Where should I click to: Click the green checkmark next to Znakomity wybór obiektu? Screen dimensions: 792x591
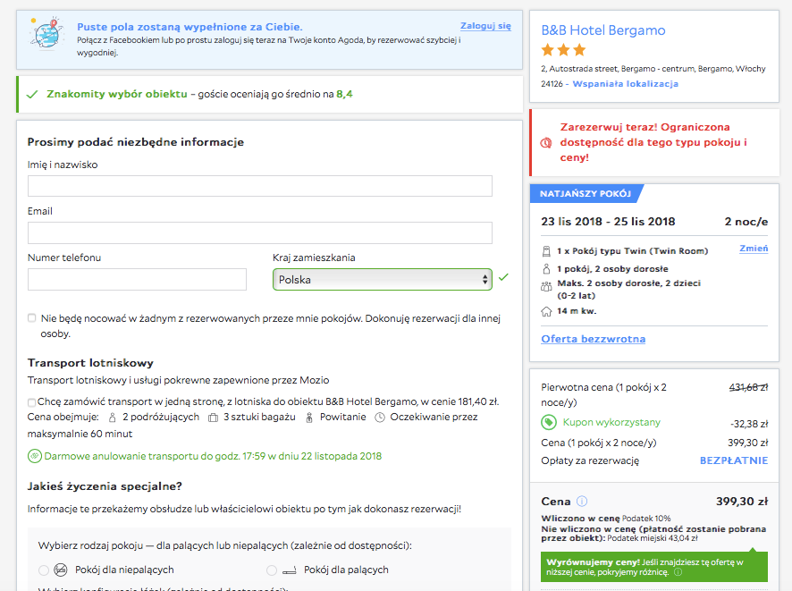pos(32,95)
